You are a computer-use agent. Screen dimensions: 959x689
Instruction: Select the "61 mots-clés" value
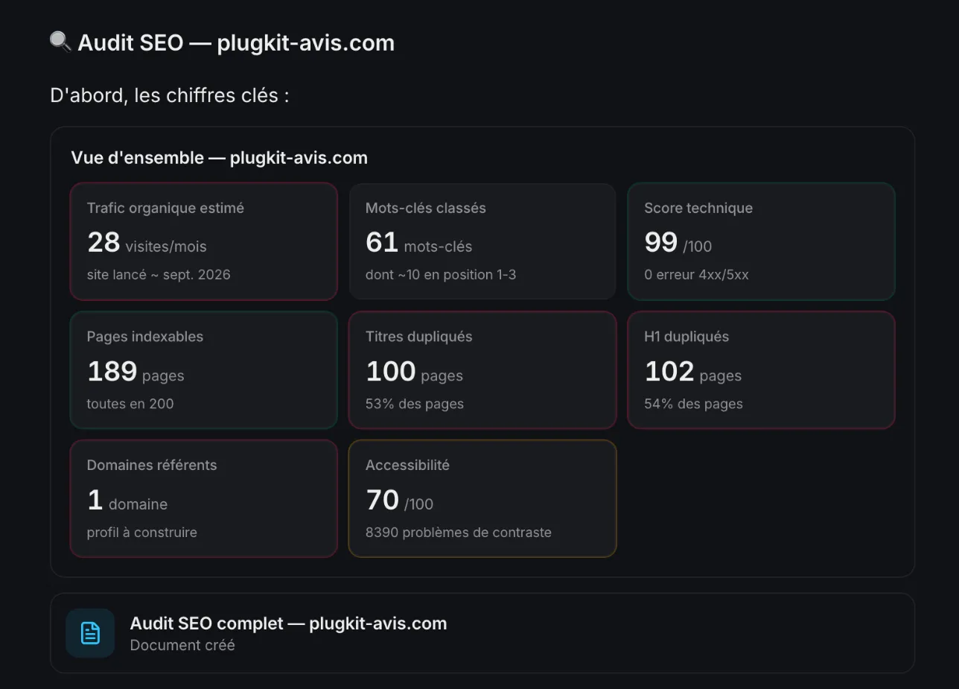(418, 243)
